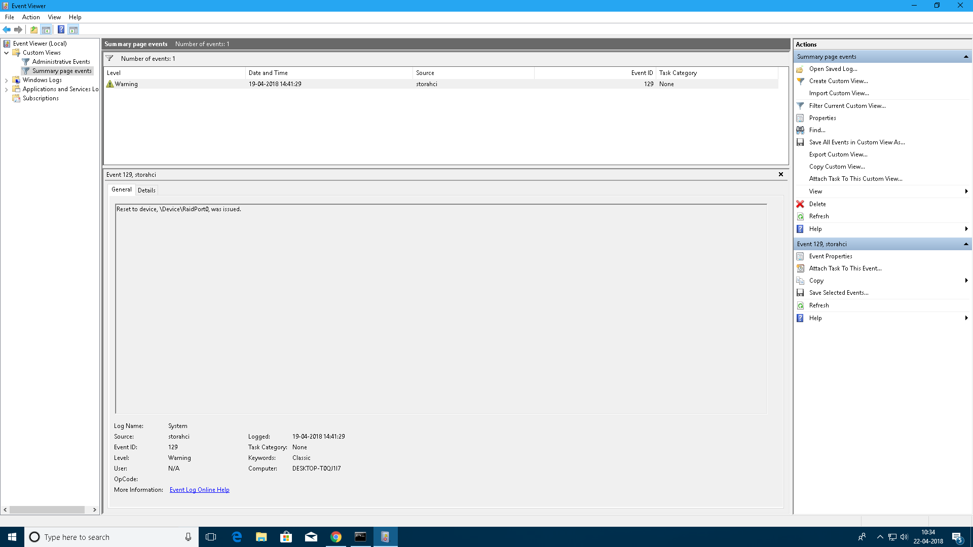Open the Action menu
Viewport: 973px width, 547px height.
click(31, 17)
